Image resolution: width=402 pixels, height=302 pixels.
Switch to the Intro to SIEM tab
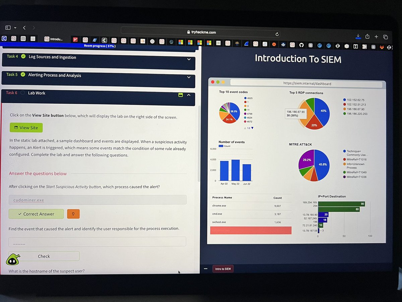pyautogui.click(x=223, y=269)
